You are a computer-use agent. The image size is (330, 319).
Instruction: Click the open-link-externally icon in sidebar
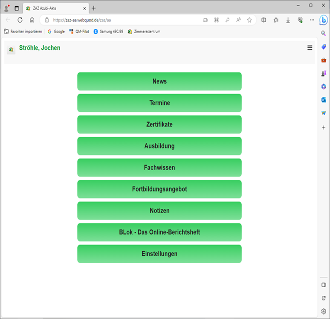[323, 298]
